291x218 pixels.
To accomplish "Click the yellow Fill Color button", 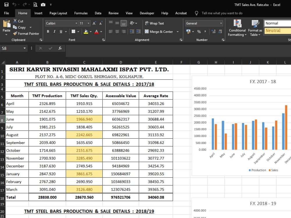I will point(86,31).
